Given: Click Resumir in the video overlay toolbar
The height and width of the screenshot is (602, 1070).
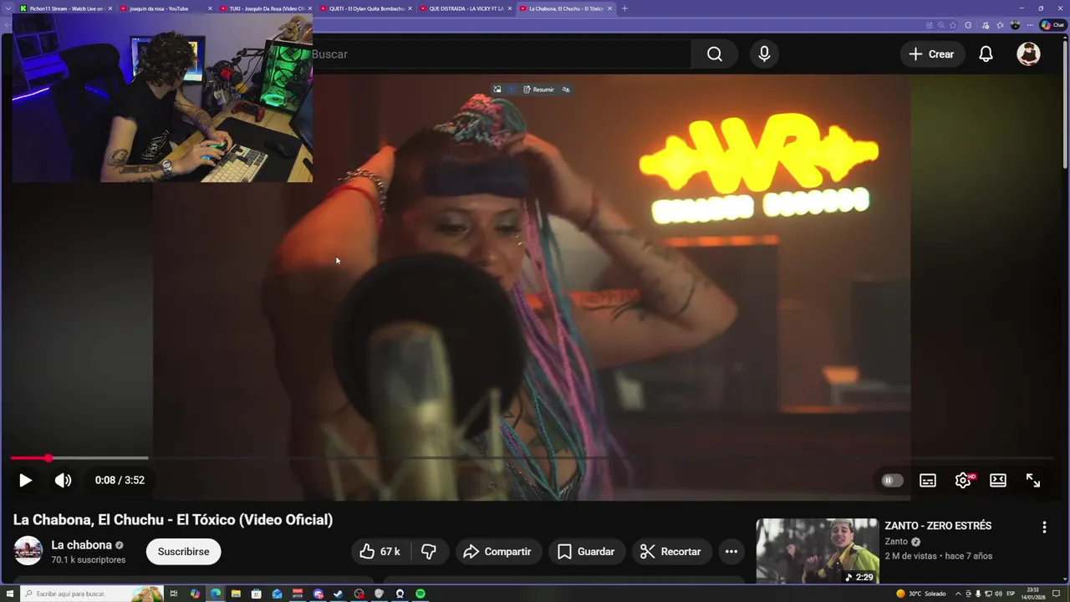Looking at the screenshot, I should pyautogui.click(x=539, y=89).
